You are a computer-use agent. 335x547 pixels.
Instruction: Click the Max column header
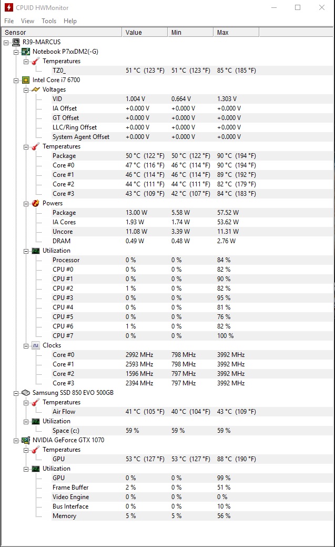pyautogui.click(x=236, y=33)
